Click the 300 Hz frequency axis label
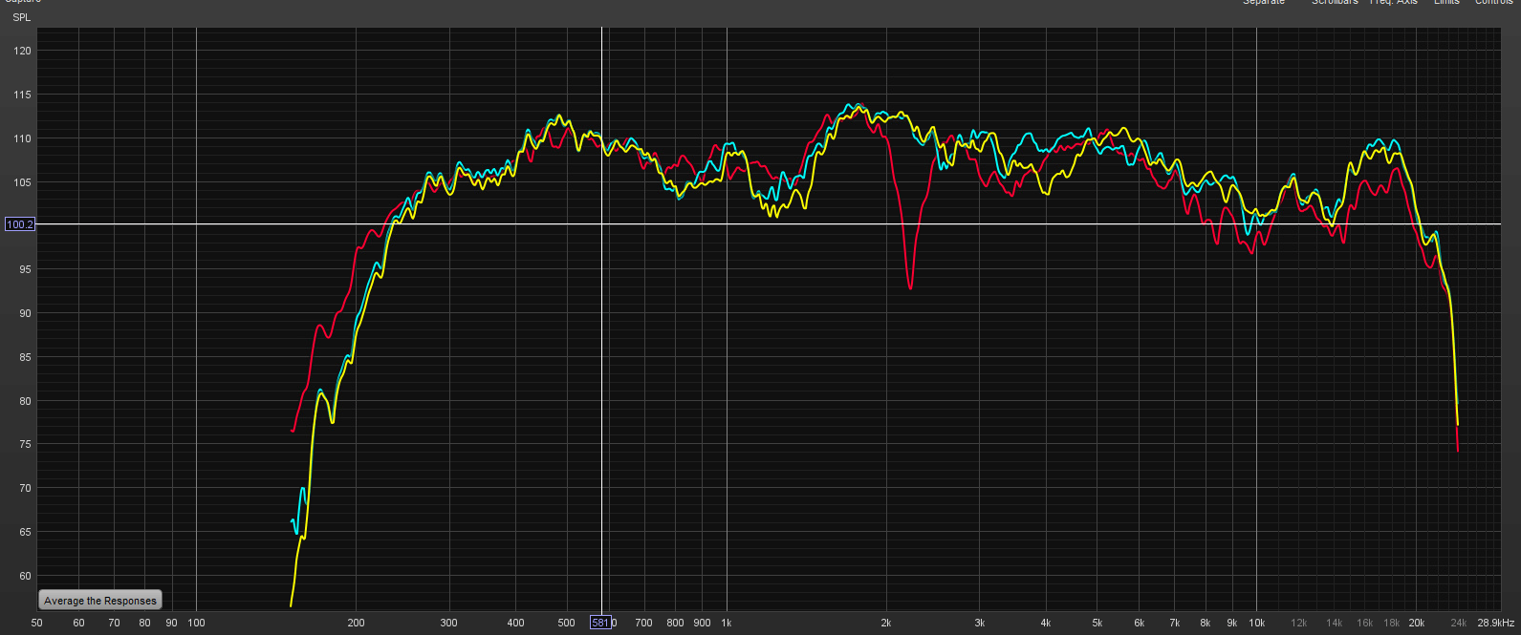The height and width of the screenshot is (635, 1521). tap(448, 623)
